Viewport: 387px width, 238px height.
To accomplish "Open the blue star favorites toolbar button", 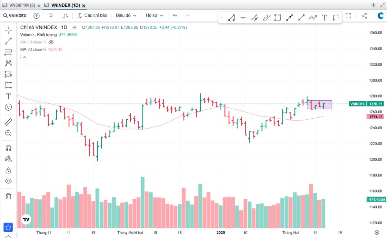I will (8, 227).
